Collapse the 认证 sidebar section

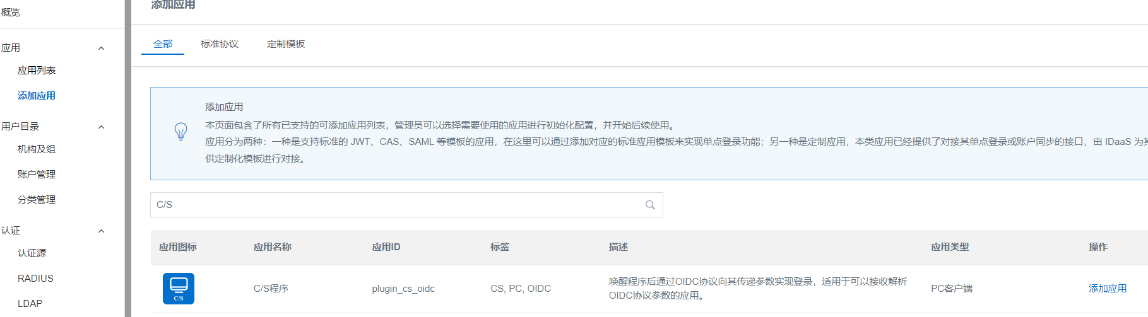click(x=101, y=231)
